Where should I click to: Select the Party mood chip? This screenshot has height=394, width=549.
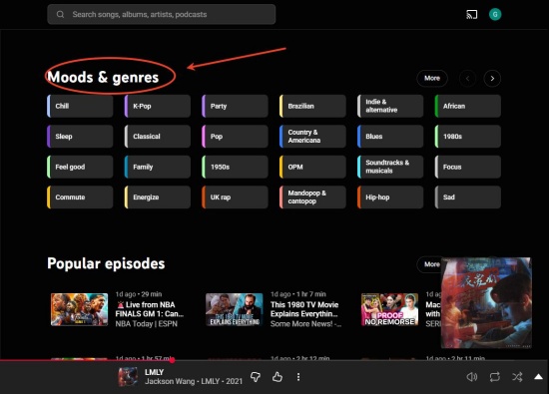click(x=235, y=106)
